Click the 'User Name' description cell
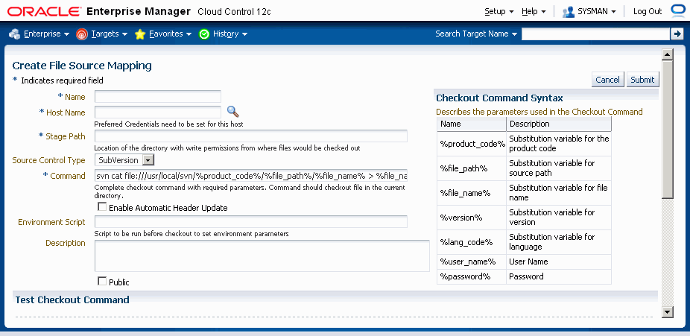The width and height of the screenshot is (690, 336). coord(559,262)
